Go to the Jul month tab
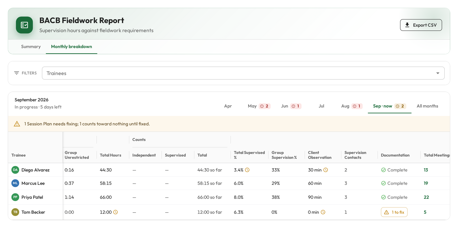 [x=321, y=106]
